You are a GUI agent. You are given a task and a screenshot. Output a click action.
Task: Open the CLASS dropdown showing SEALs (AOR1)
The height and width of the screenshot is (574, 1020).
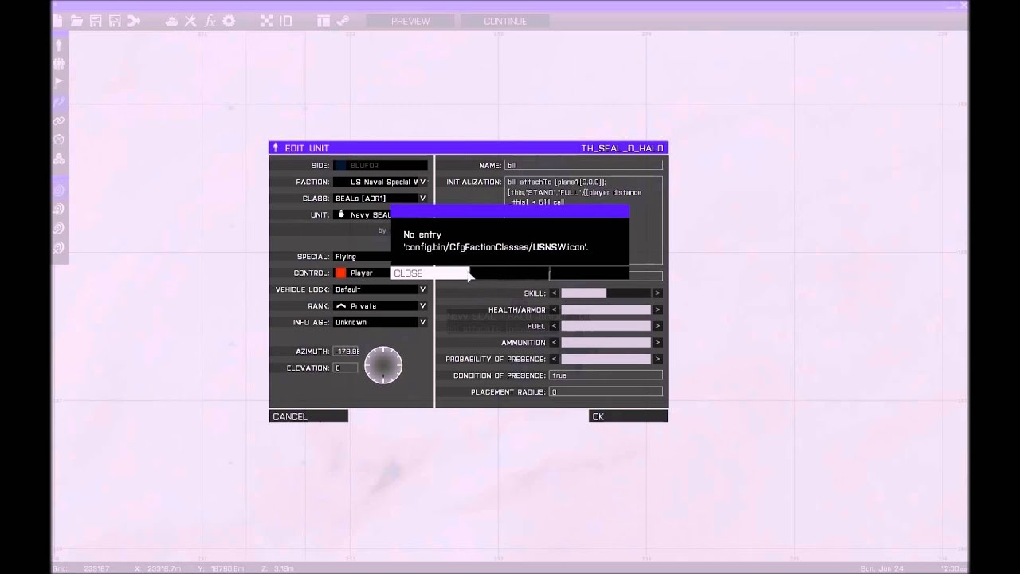380,199
